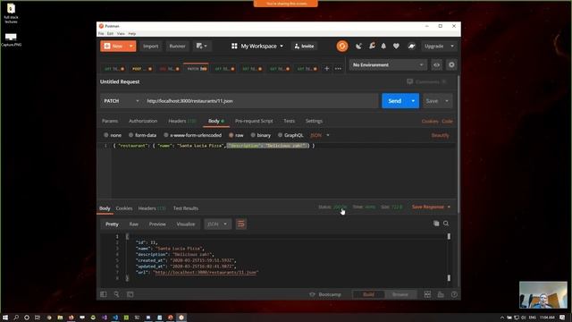Open the Tests request tab

pos(289,121)
